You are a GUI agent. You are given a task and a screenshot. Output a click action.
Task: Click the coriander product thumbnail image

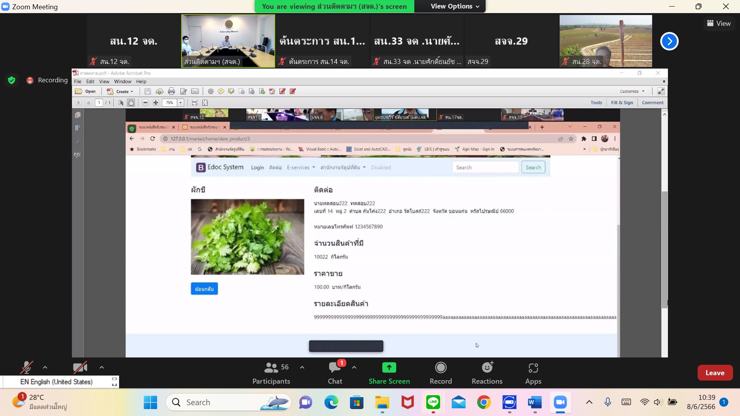247,237
